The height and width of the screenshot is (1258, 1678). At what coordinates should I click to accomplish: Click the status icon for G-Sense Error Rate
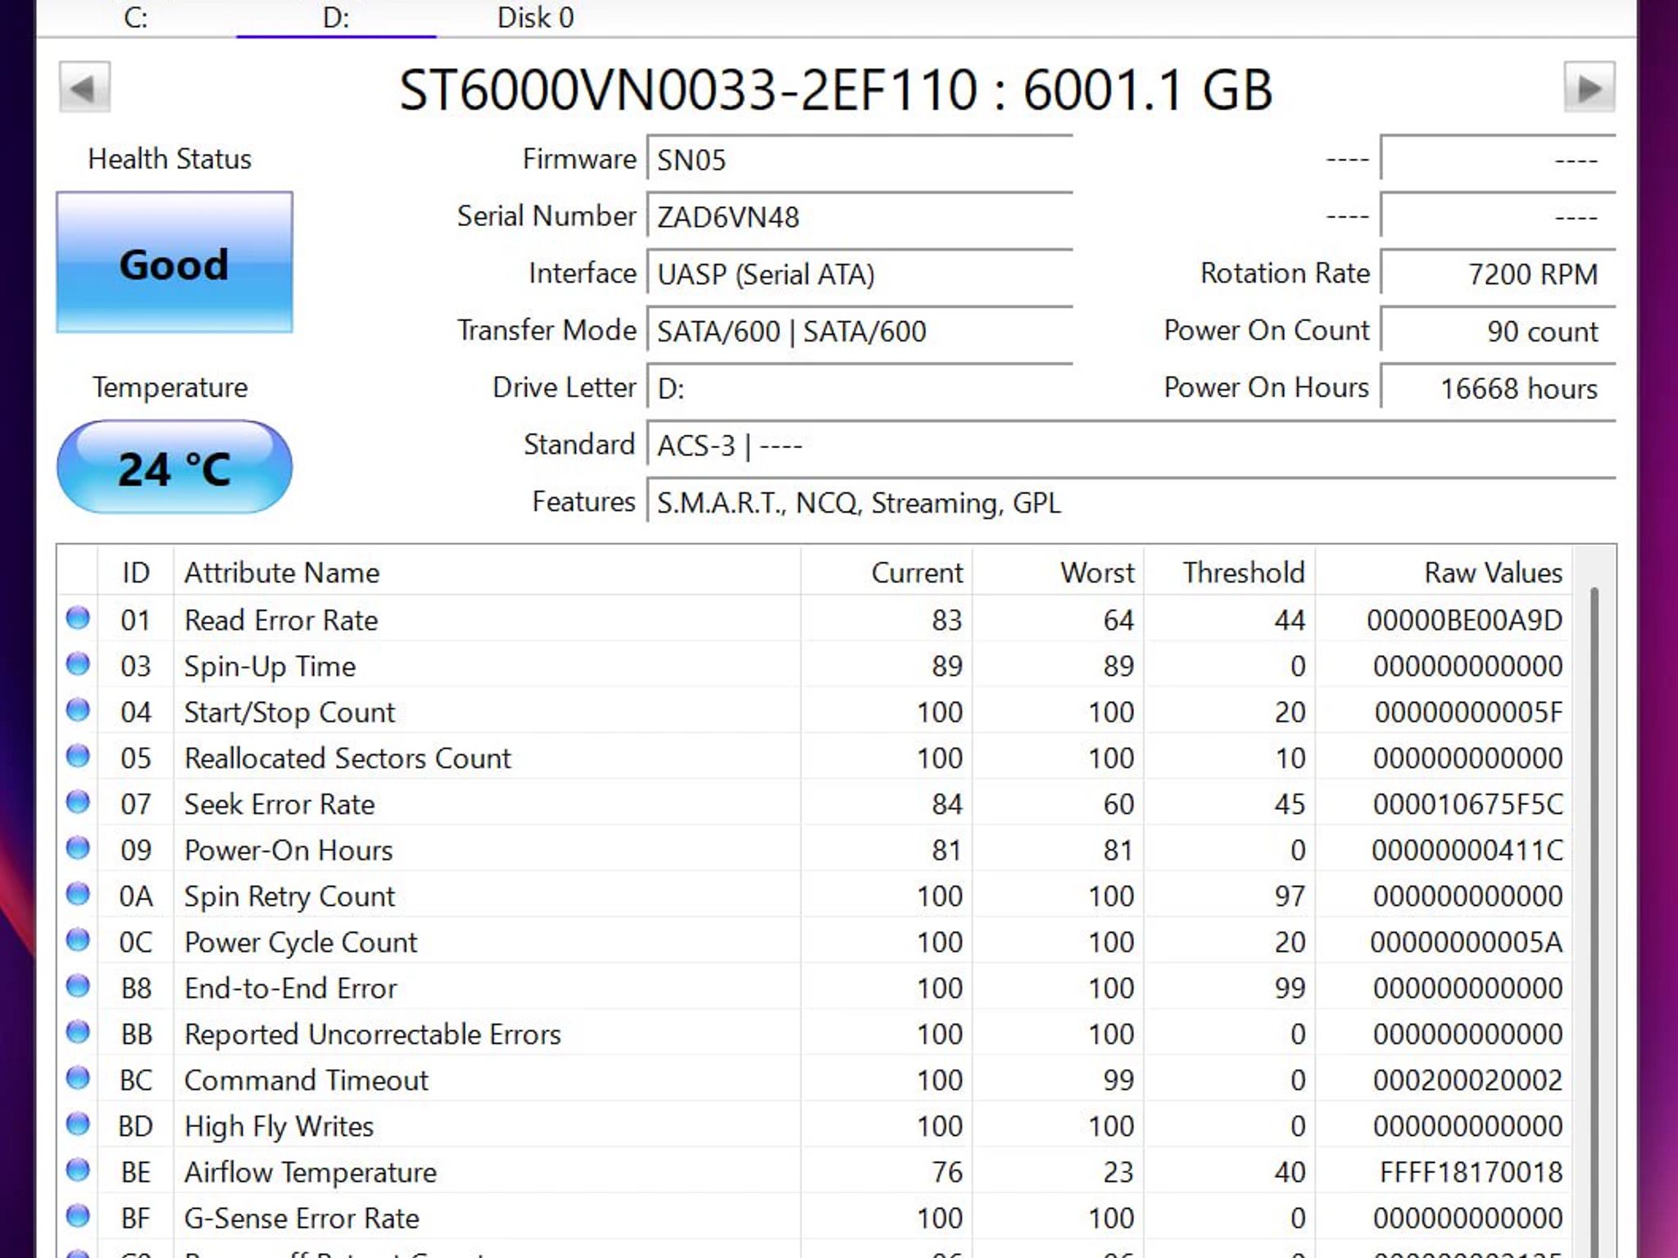tap(78, 1215)
